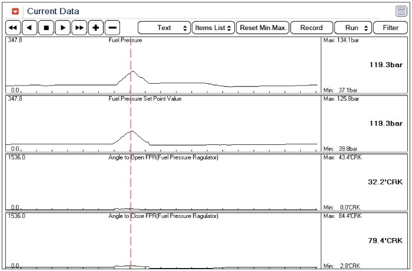This screenshot has width=412, height=271.
Task: Click the peak of the Fuel Pressure curve
Action: (132, 71)
